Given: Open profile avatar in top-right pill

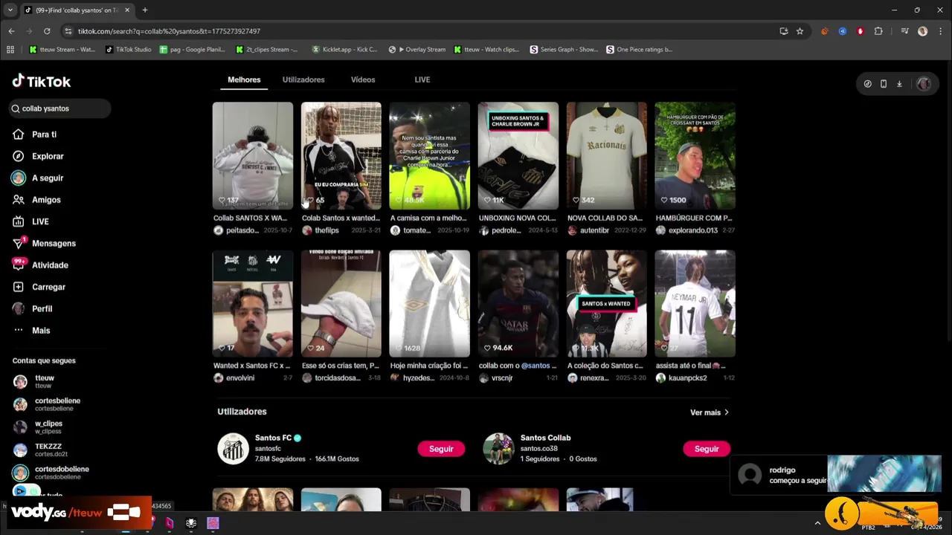Looking at the screenshot, I should [x=924, y=84].
